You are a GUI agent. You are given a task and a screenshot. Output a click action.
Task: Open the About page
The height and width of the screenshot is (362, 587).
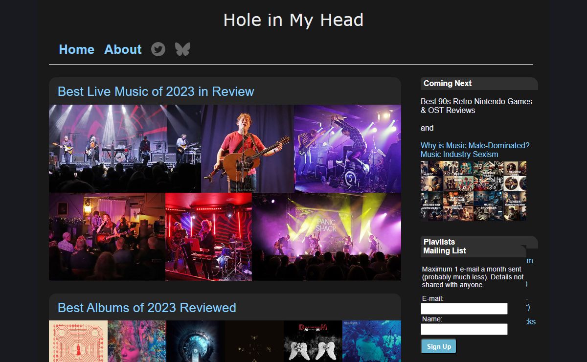point(123,49)
